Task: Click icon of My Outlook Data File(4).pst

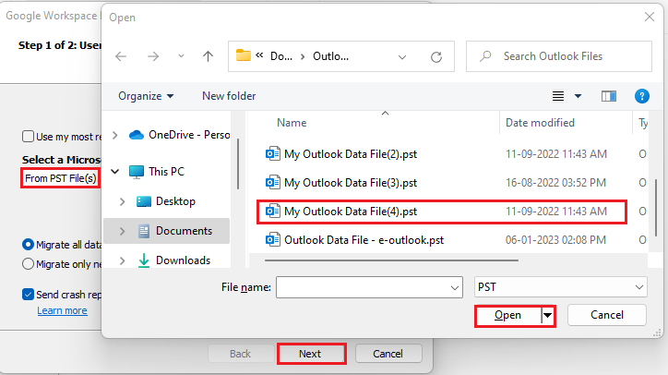Action: click(273, 211)
